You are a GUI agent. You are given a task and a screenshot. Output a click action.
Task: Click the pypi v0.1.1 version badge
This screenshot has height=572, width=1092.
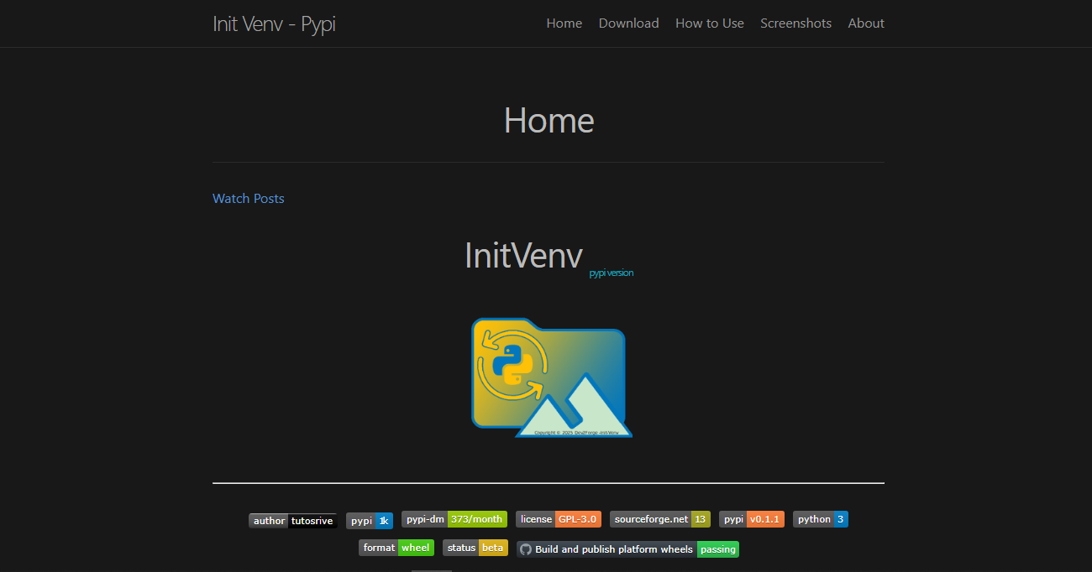pyautogui.click(x=752, y=519)
